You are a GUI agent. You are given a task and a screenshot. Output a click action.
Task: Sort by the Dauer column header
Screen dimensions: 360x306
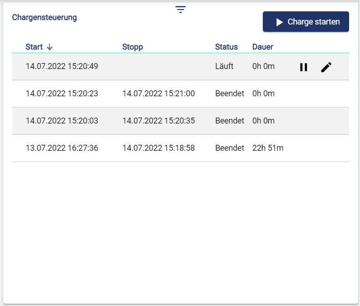[x=262, y=47]
